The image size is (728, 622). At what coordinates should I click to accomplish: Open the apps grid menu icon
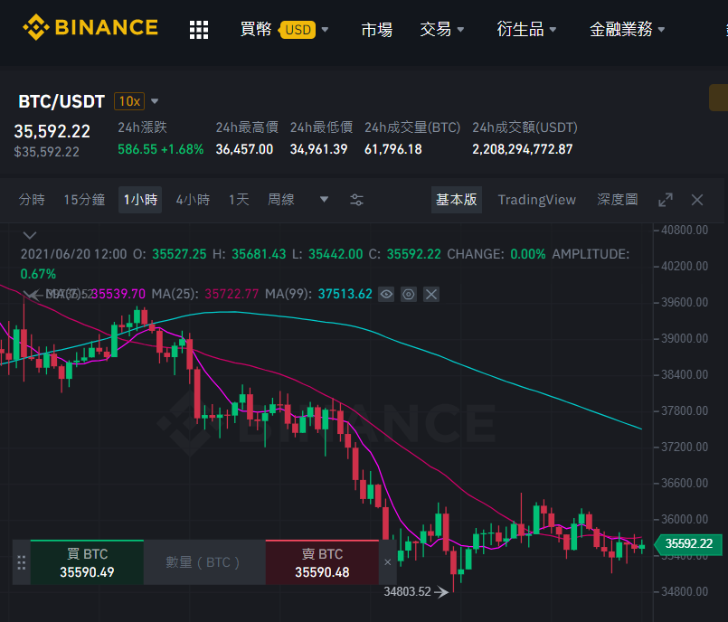[199, 30]
